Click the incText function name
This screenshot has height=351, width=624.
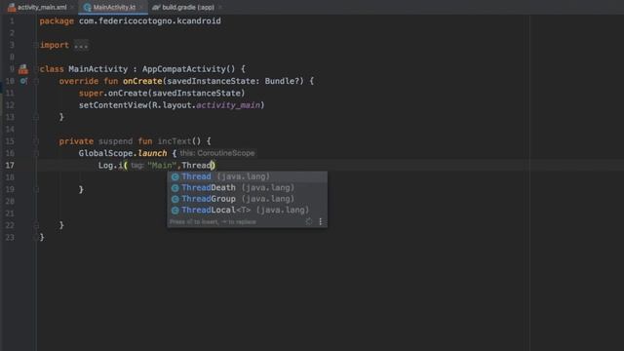click(x=175, y=141)
